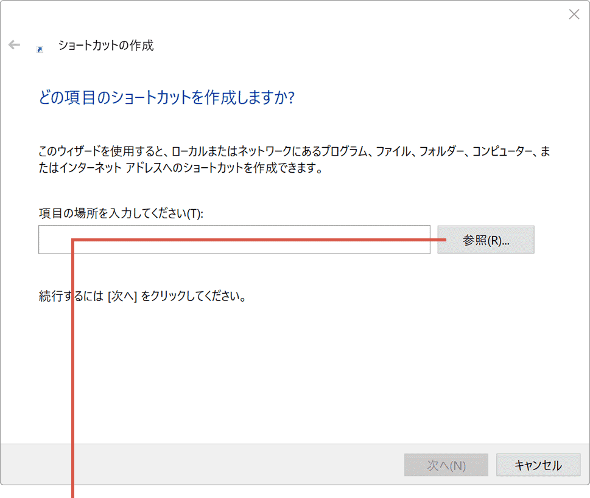Screen dimensions: 590x498
Task: Click the shortcut wizard icon beside the title
Action: [x=40, y=48]
